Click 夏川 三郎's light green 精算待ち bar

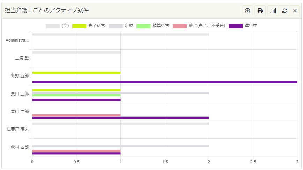point(76,95)
